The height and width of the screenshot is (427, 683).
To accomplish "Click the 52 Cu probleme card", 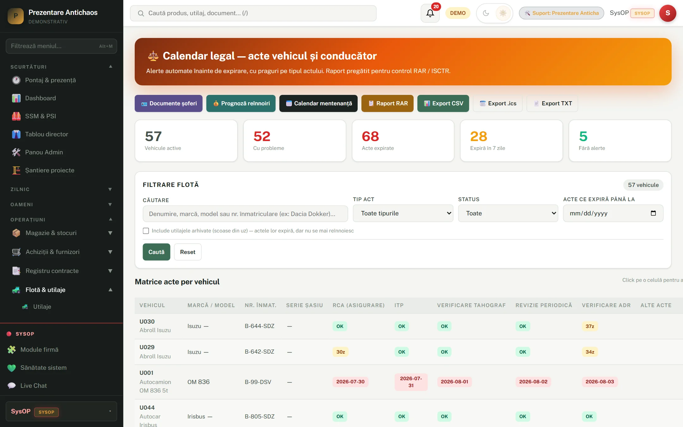I will pos(295,141).
